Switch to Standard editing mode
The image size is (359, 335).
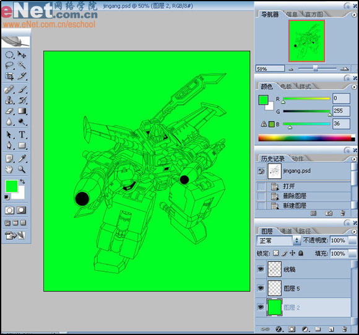[x=9, y=210]
